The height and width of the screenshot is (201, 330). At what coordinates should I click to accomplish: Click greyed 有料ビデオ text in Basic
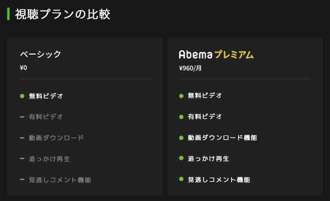coord(46,117)
